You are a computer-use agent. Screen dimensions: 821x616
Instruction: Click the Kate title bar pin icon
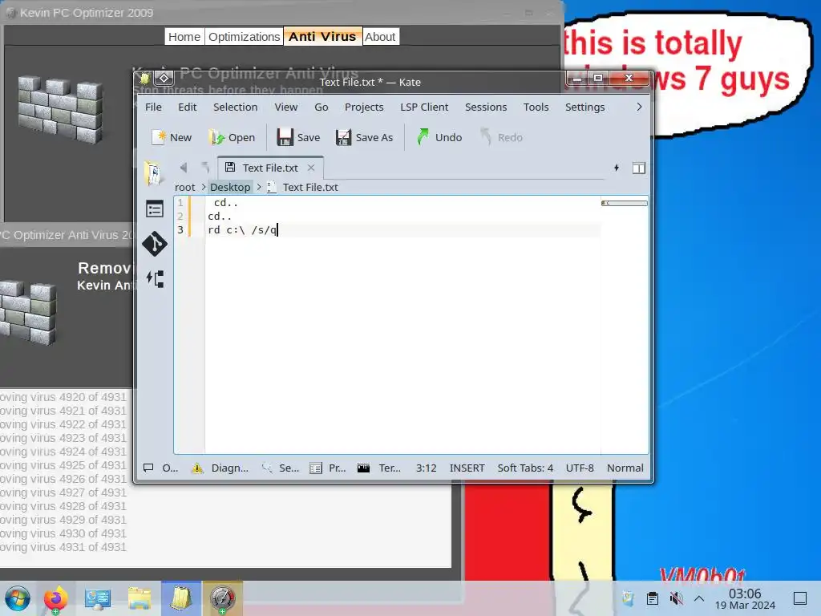pyautogui.click(x=164, y=78)
